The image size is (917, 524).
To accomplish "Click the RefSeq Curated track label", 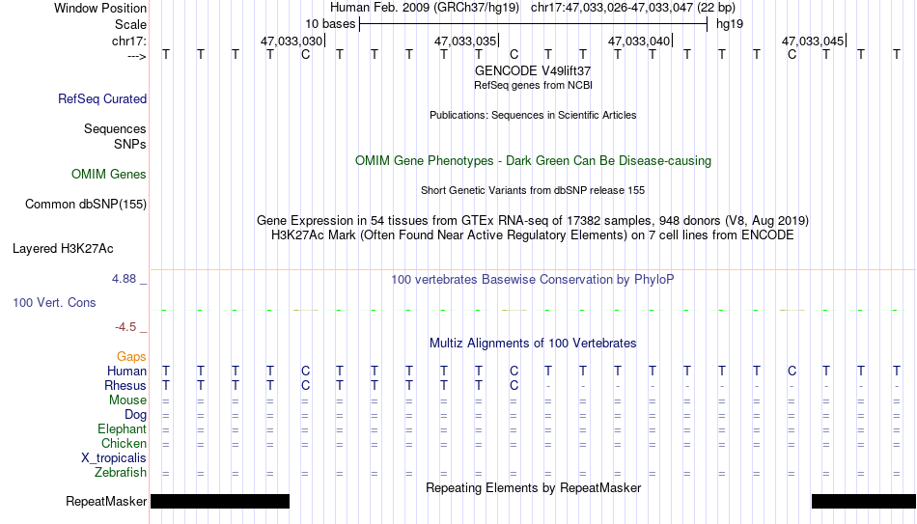I will tap(102, 98).
